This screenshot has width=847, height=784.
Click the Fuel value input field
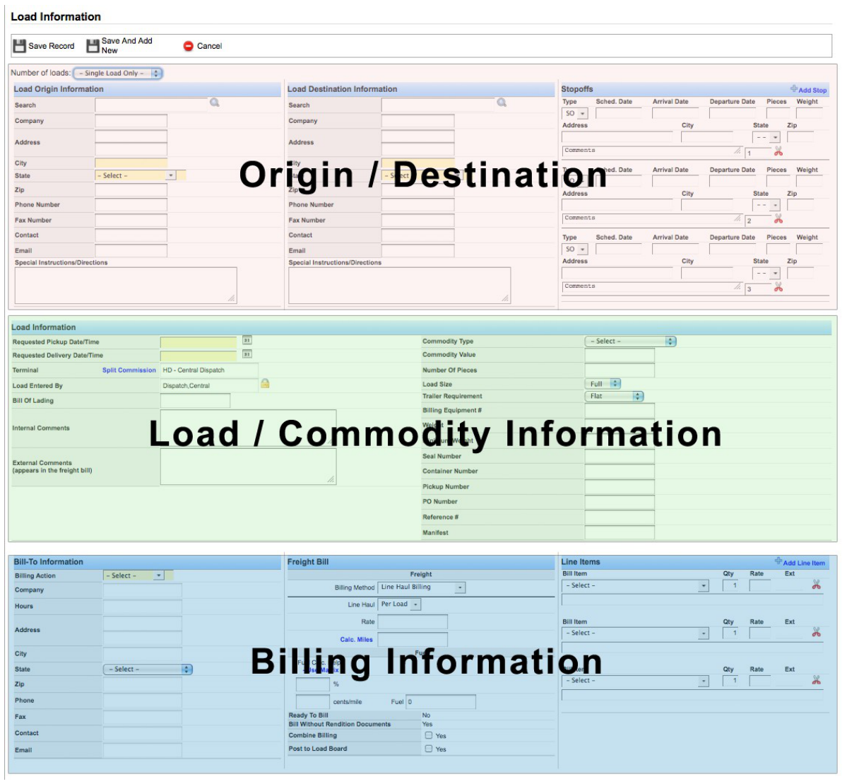point(441,702)
